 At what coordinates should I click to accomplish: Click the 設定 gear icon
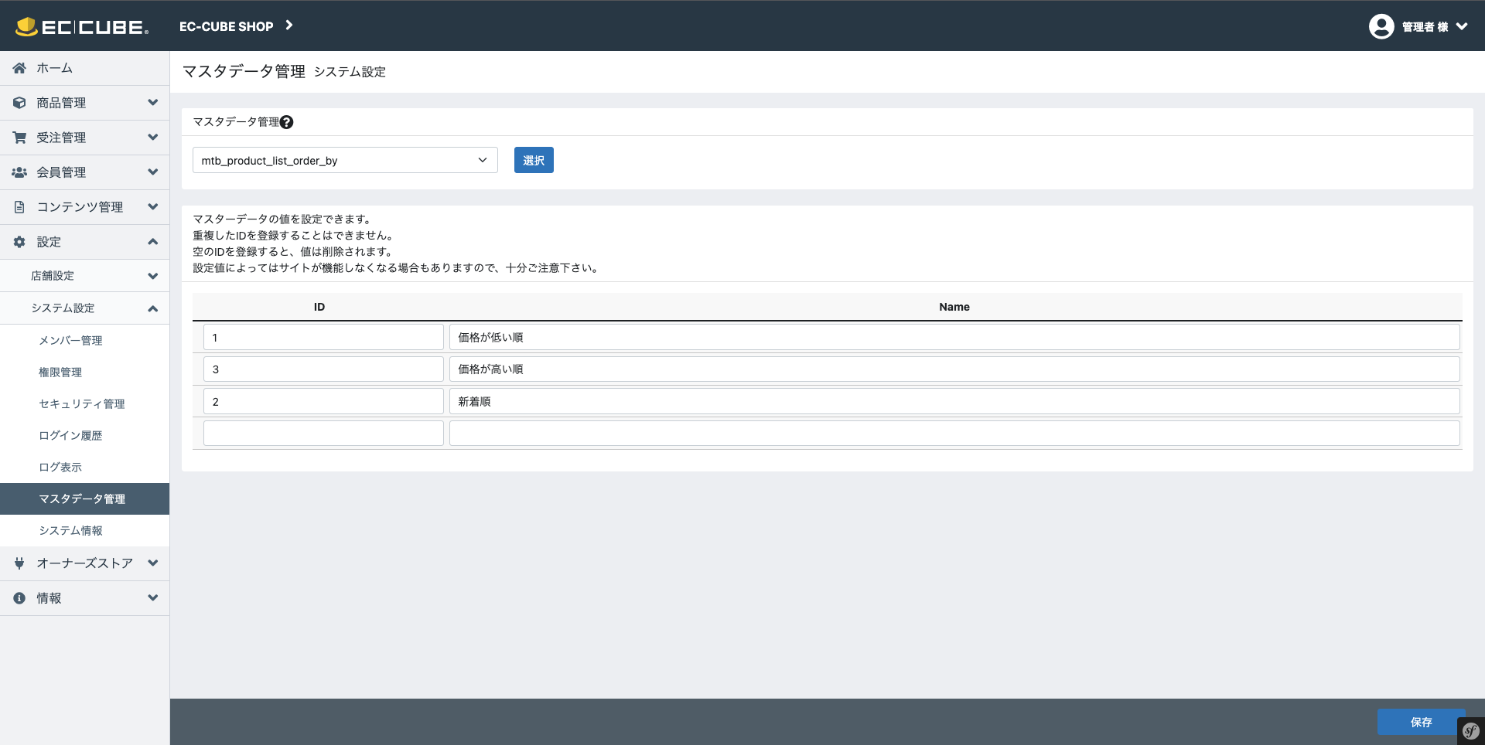point(19,242)
